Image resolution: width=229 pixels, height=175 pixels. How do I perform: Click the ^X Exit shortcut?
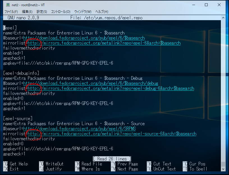(11, 169)
